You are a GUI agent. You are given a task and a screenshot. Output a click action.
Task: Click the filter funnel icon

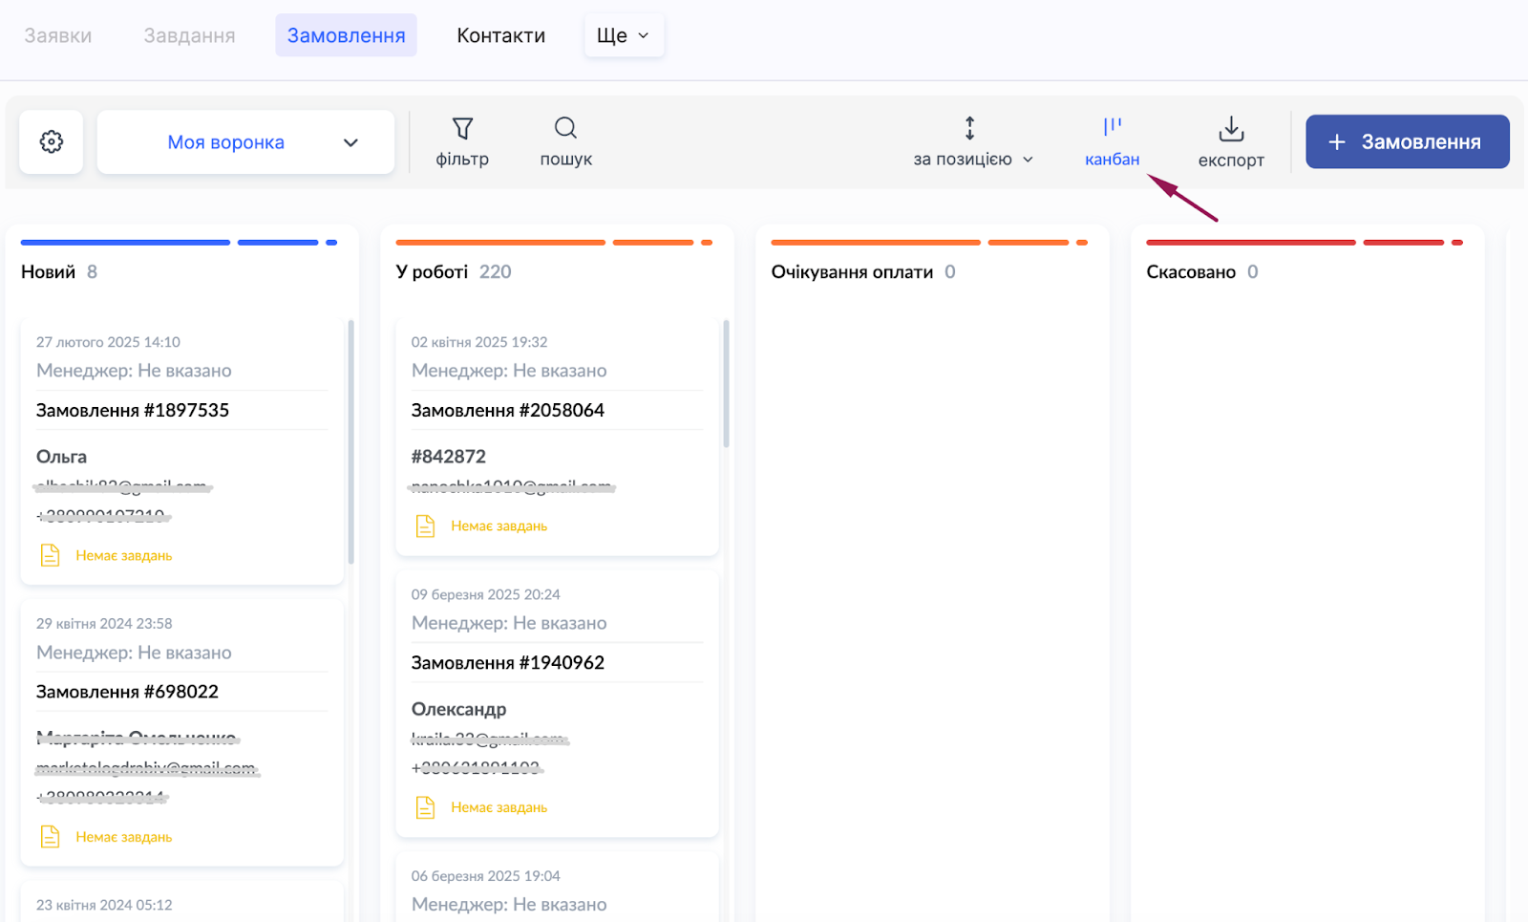(x=462, y=128)
